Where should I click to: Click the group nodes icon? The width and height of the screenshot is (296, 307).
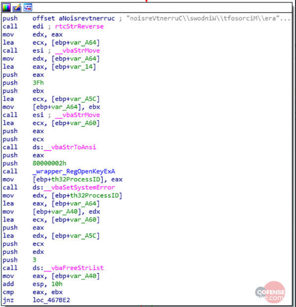[x=28, y=7]
